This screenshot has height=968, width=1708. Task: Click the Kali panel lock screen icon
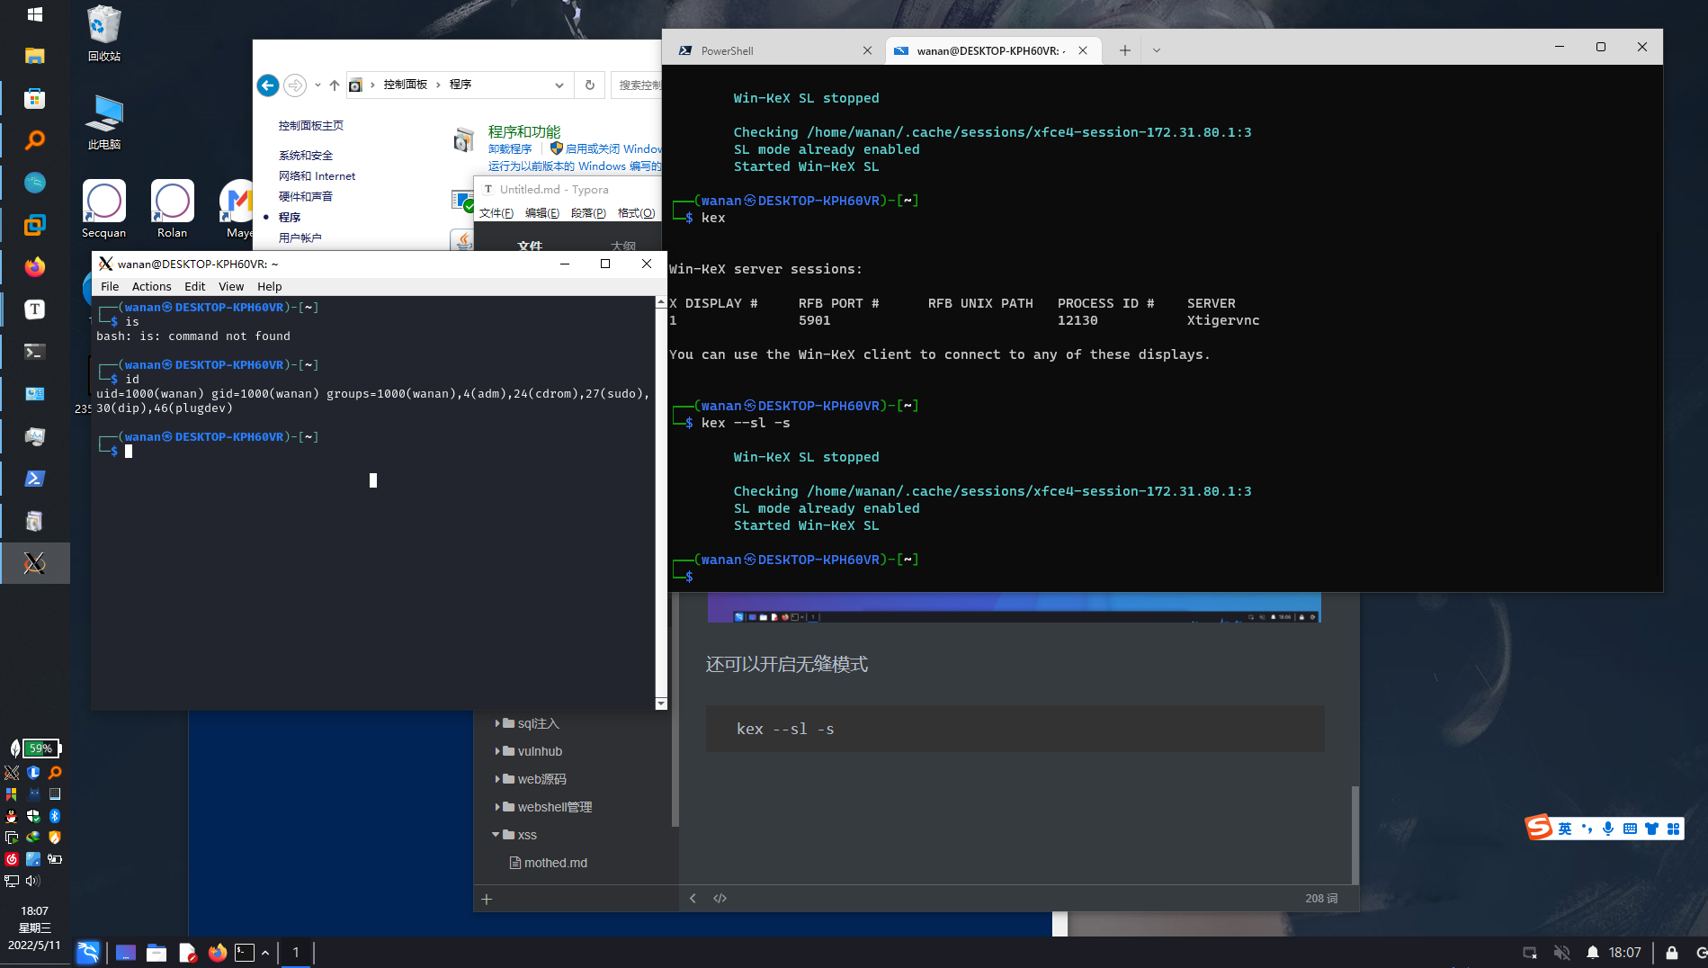1671,953
